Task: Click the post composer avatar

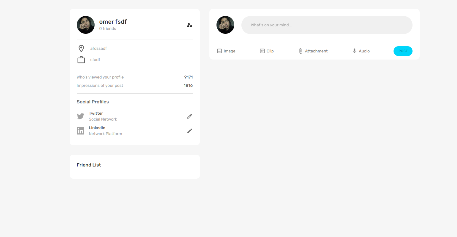Action: [x=225, y=25]
